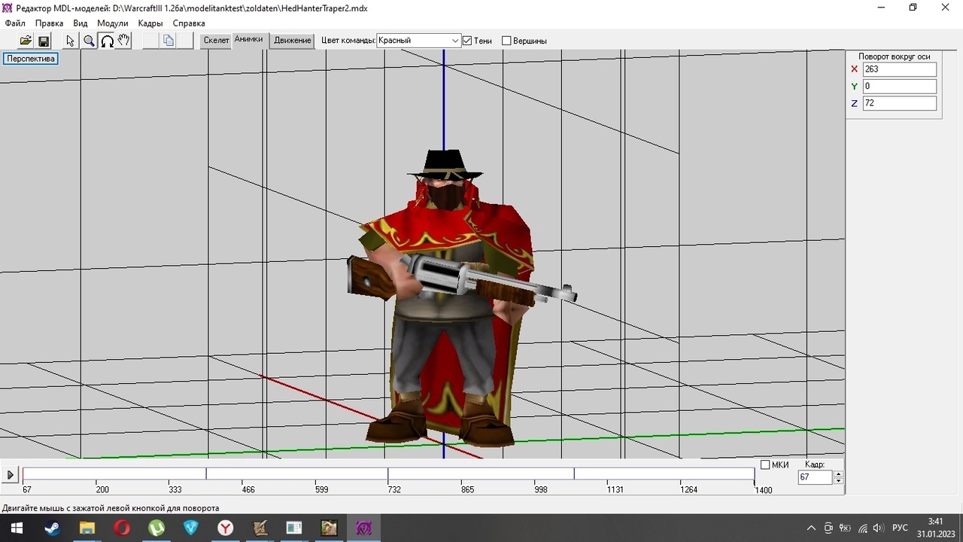Pick the hand pan tool
963x542 pixels.
[x=124, y=41]
